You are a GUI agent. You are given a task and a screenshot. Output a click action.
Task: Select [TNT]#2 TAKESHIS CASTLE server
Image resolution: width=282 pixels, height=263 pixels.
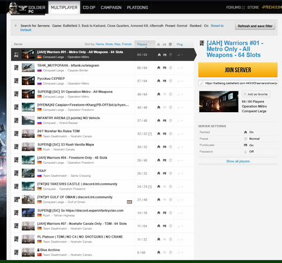102,187
